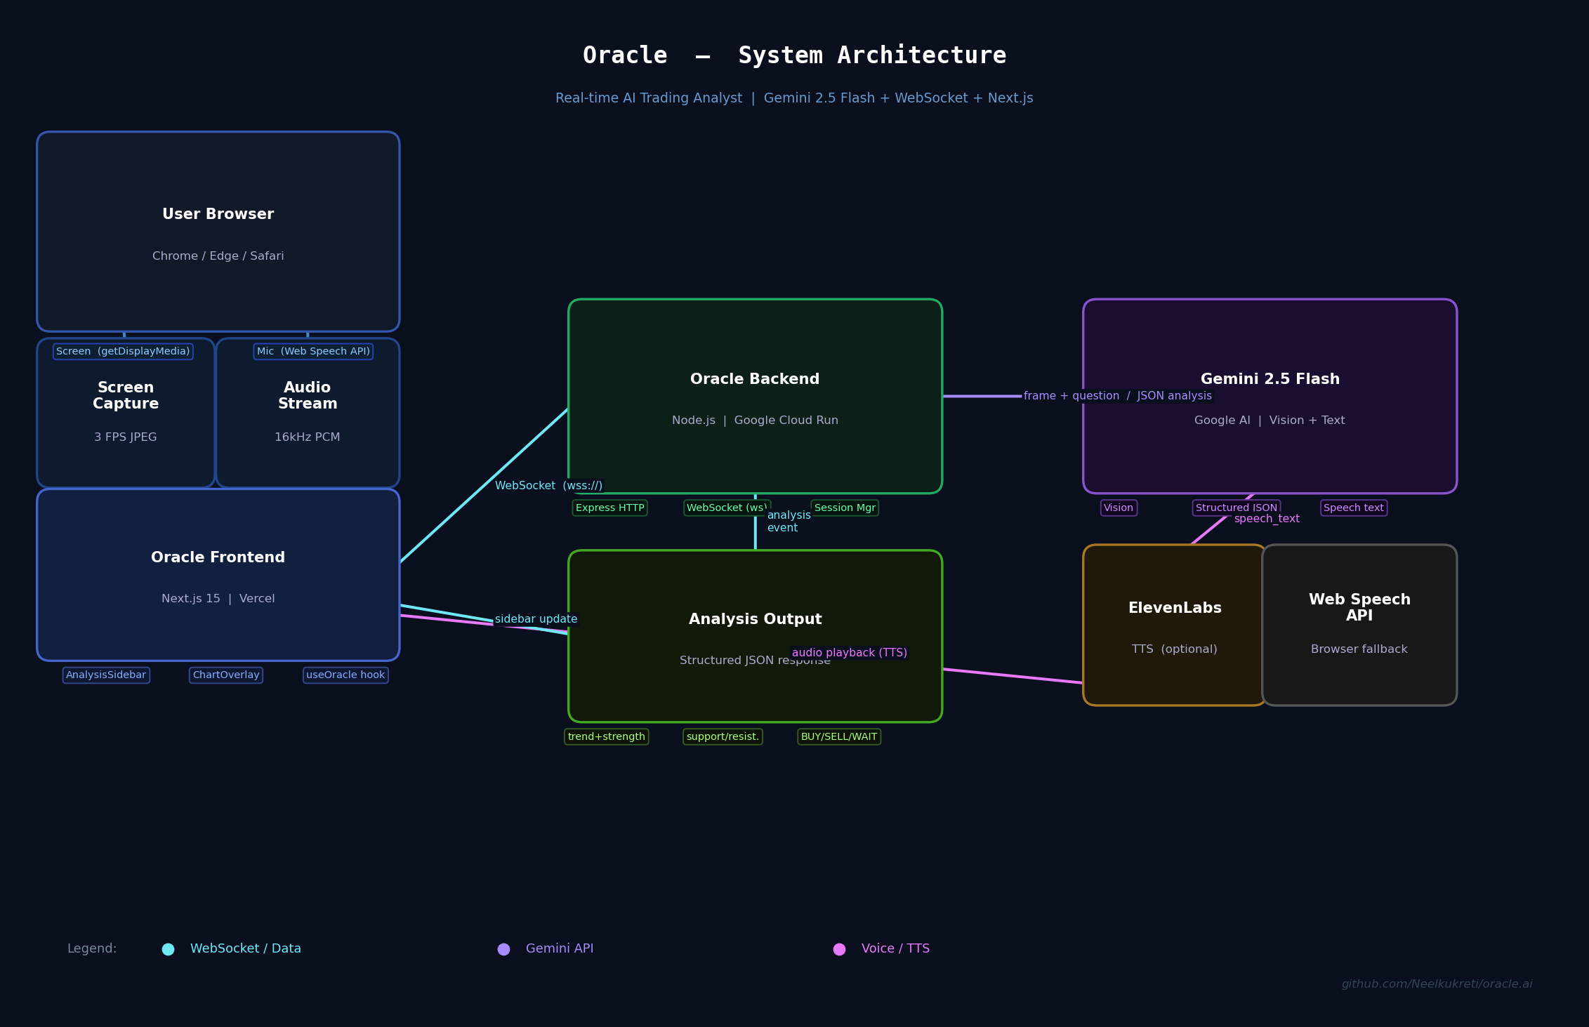Click the useOracle hook tag
This screenshot has width=1589, height=1027.
click(x=345, y=675)
